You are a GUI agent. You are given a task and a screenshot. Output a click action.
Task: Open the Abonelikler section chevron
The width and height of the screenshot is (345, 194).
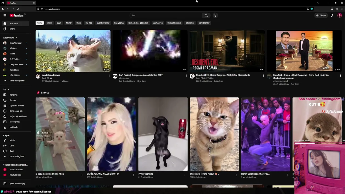coord(16,38)
